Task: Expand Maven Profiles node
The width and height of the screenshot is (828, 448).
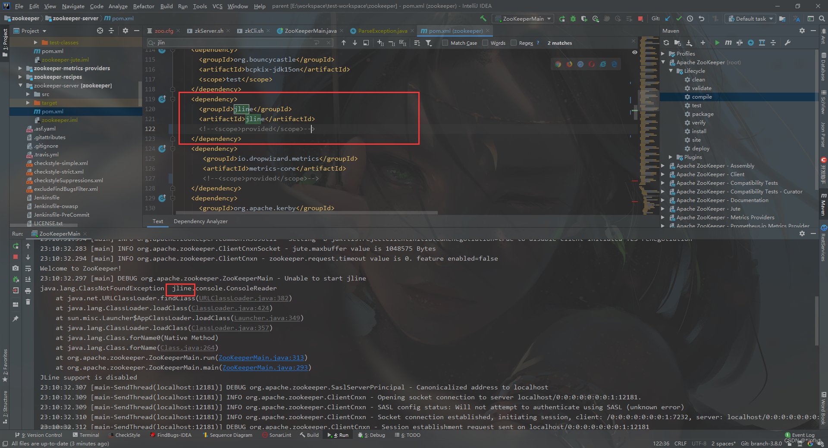Action: point(663,53)
